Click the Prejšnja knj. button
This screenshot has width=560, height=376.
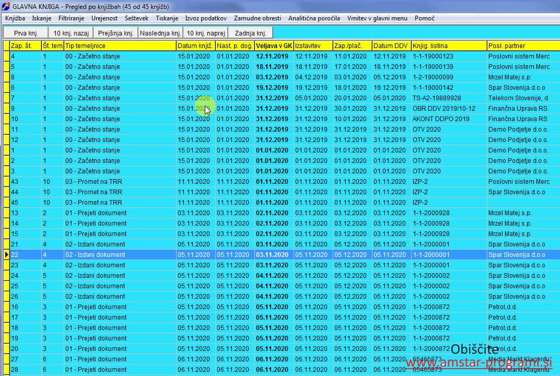tap(115, 33)
